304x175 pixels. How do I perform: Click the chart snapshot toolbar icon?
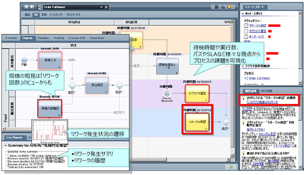217,7
